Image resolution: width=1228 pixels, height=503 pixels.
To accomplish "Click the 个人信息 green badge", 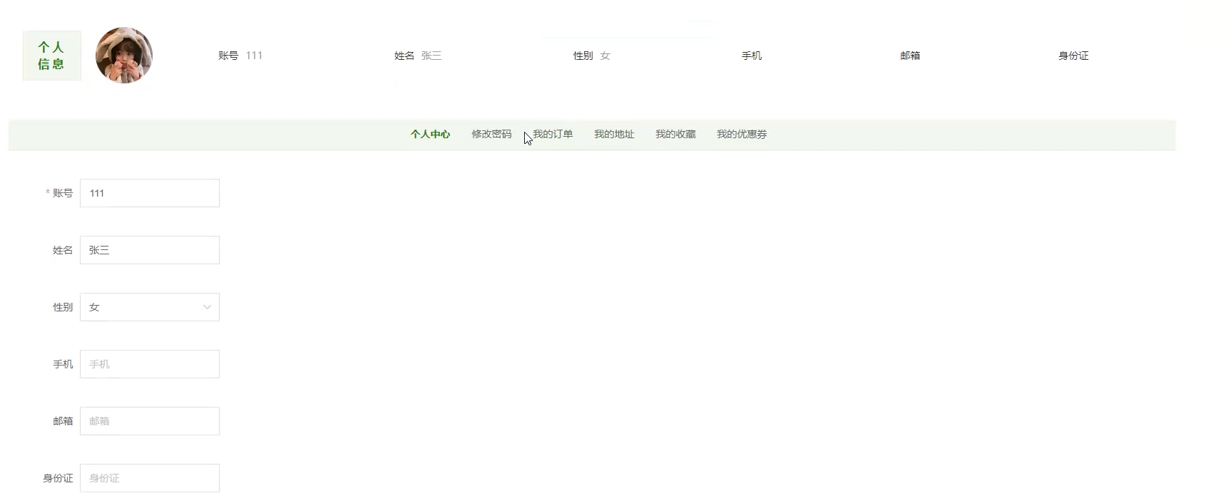I will [x=52, y=56].
